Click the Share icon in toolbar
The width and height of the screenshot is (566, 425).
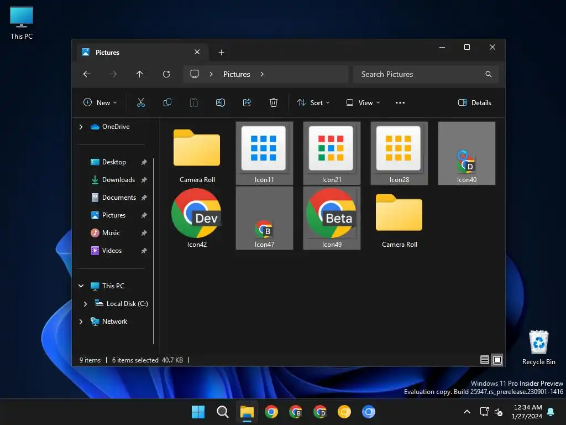tap(247, 102)
